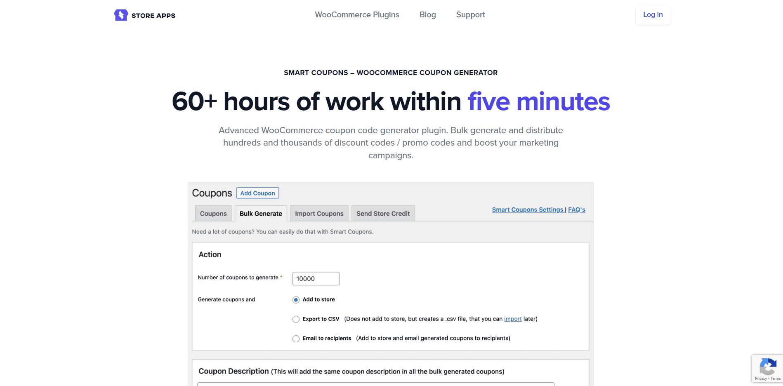Switch to the Coupons tab
The width and height of the screenshot is (783, 386).
tap(213, 214)
